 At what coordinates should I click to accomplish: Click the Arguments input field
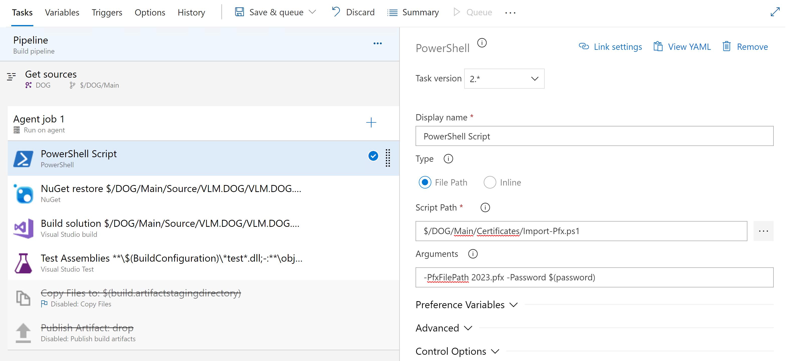594,277
